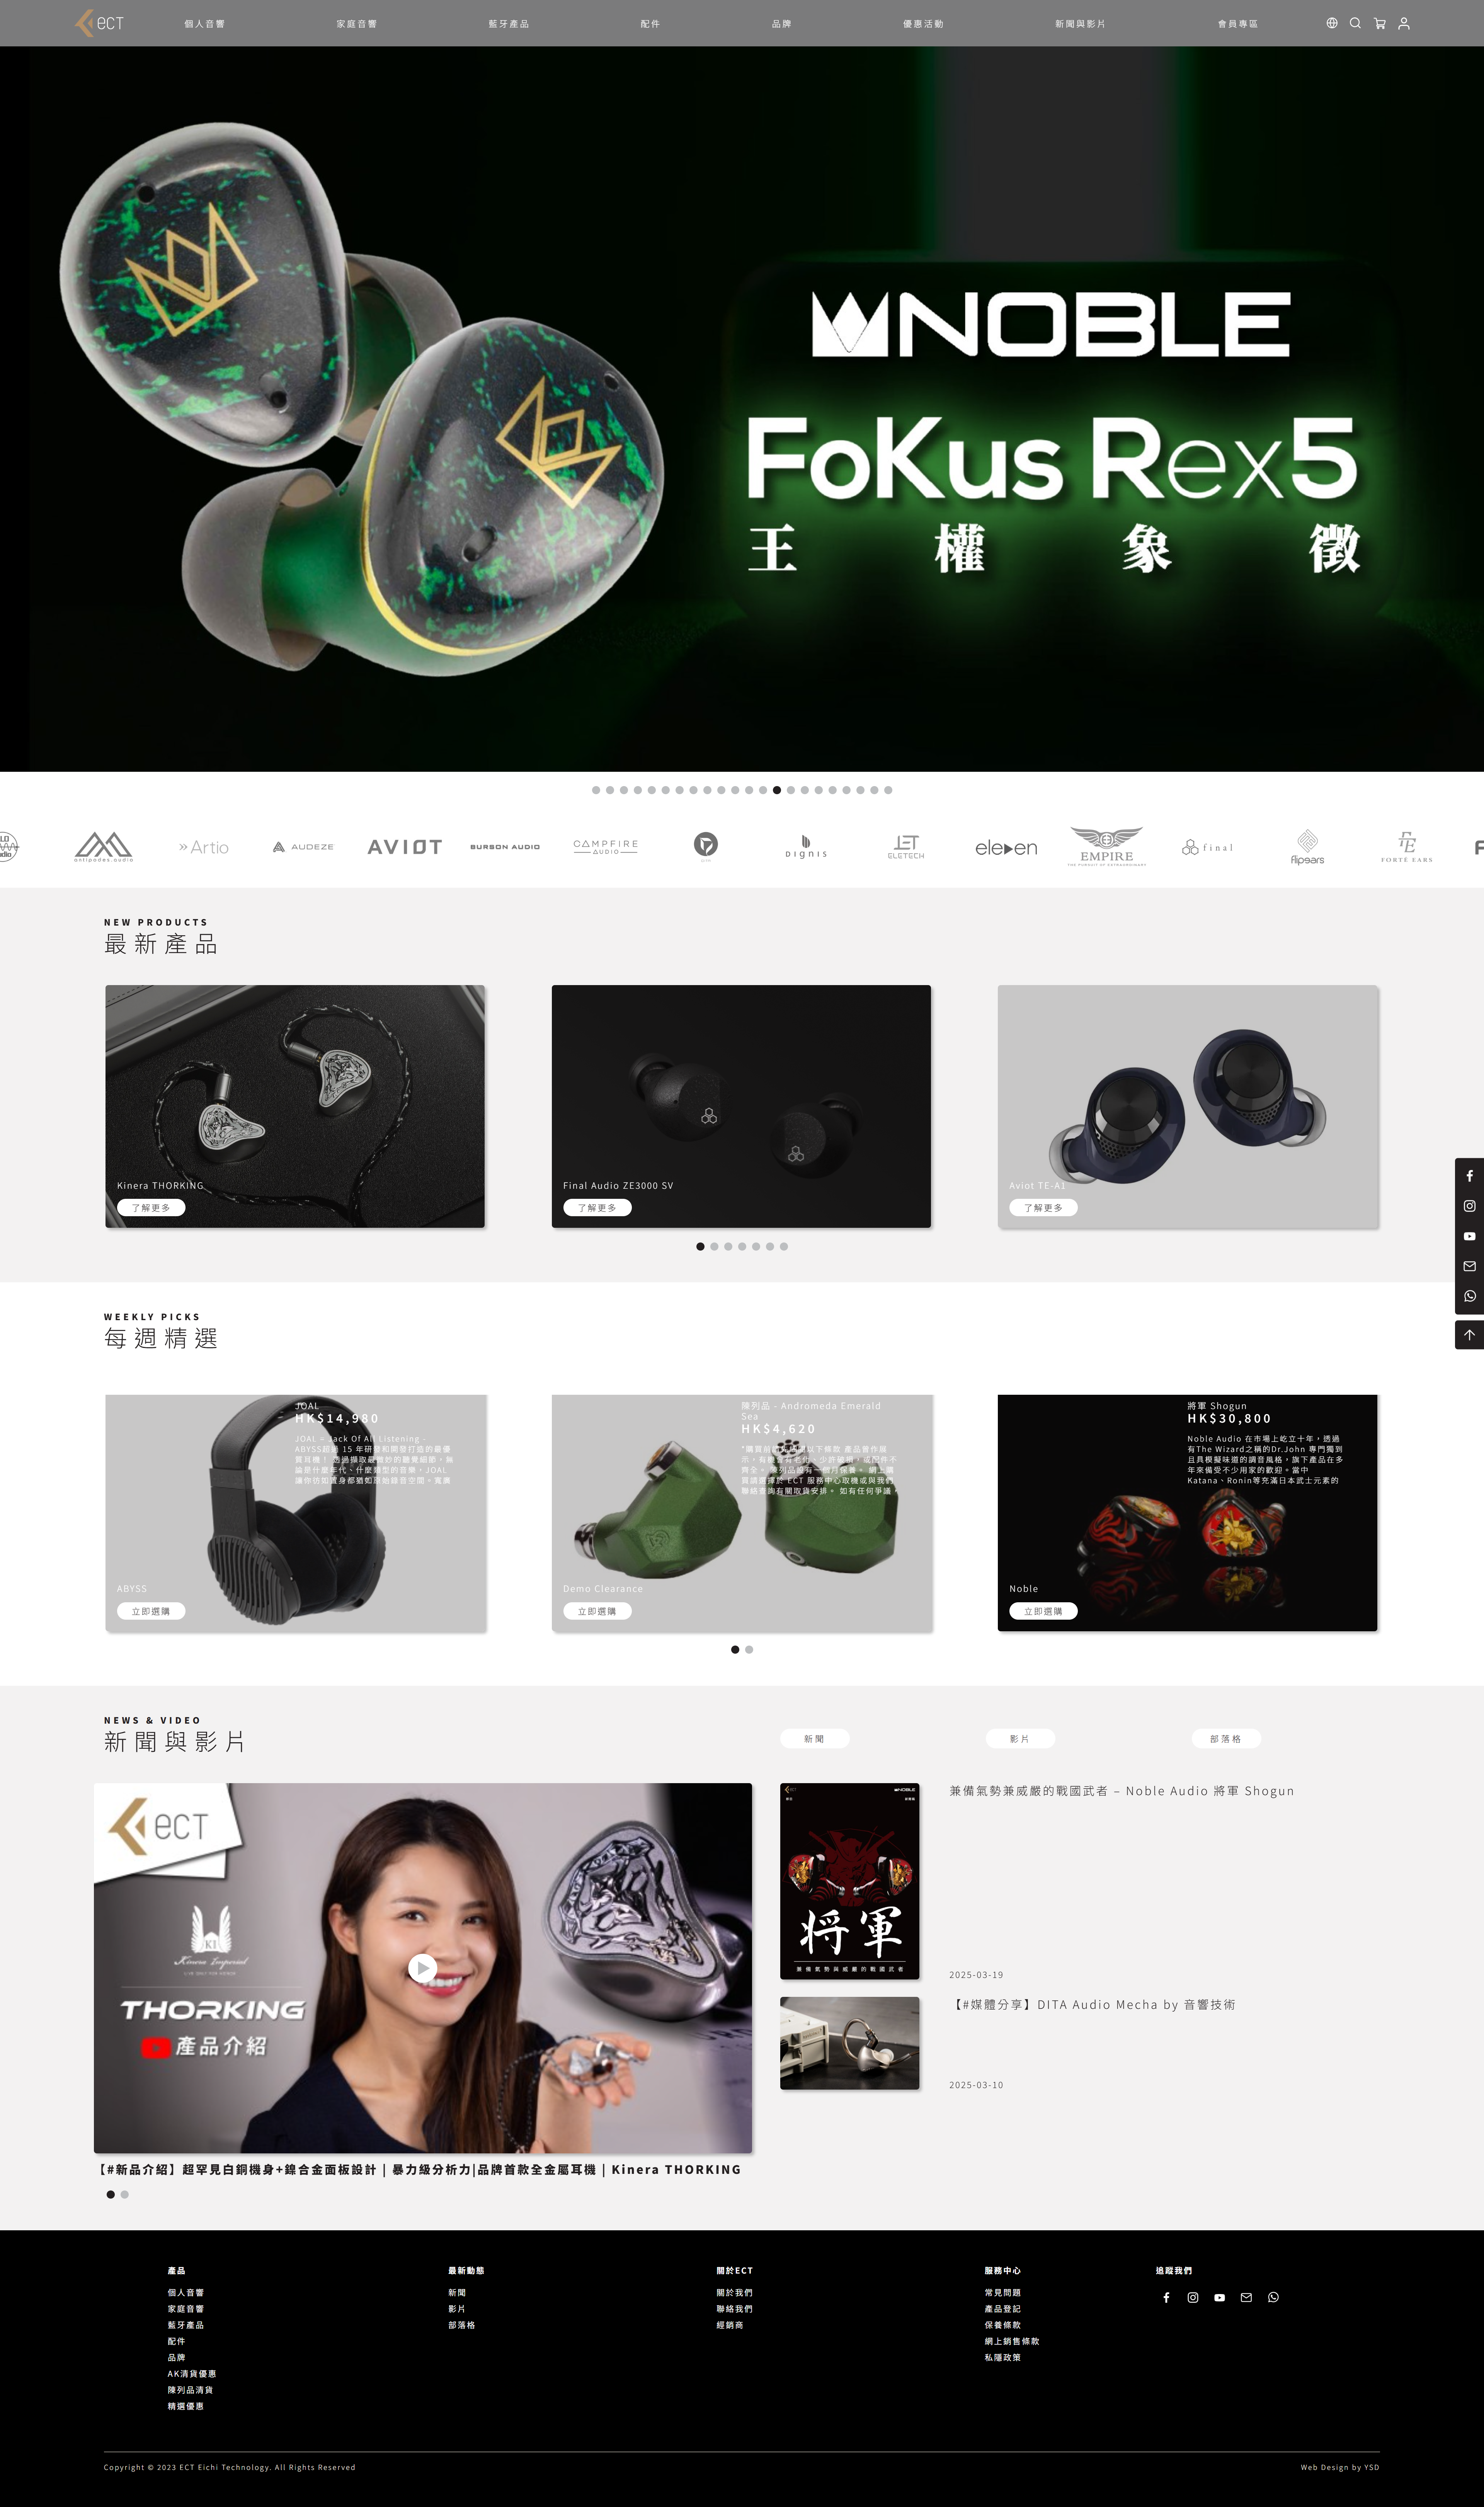Select the first hero banner dot
Screen dimensions: 1484x2507
coord(596,790)
